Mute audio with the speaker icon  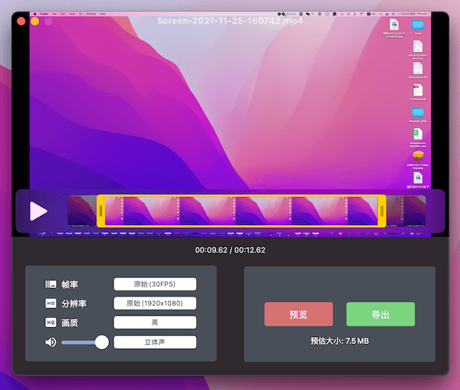51,342
